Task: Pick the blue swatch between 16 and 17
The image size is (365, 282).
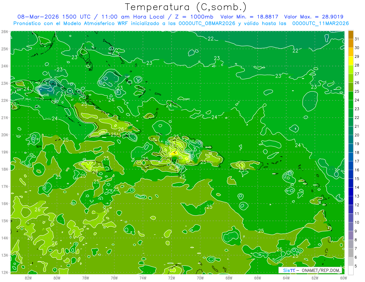Action: [x=351, y=165]
